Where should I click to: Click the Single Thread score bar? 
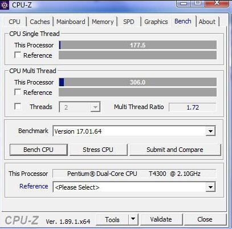[137, 45]
